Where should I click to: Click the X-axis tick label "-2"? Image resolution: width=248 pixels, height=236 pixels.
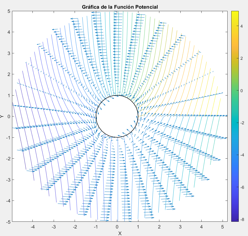(75, 227)
